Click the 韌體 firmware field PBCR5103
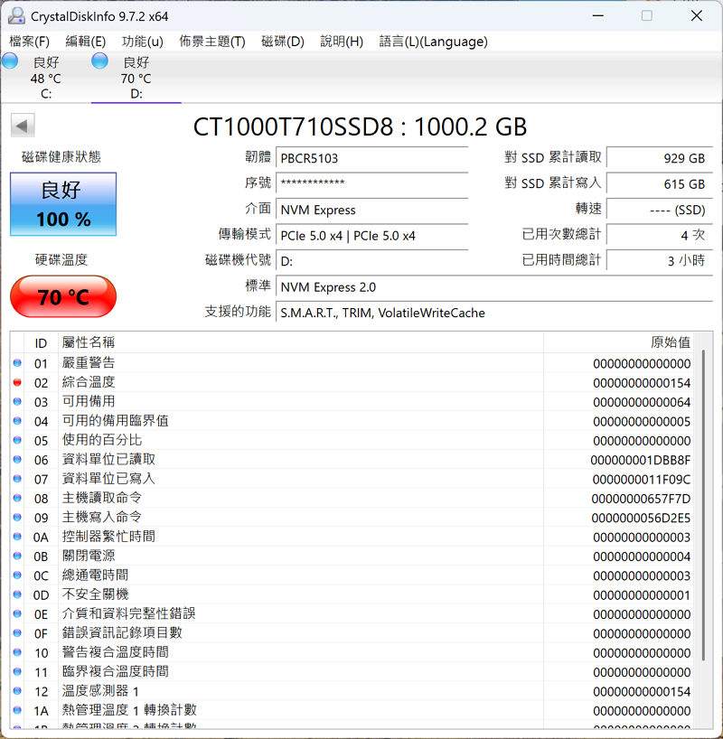The height and width of the screenshot is (739, 723). tap(372, 158)
